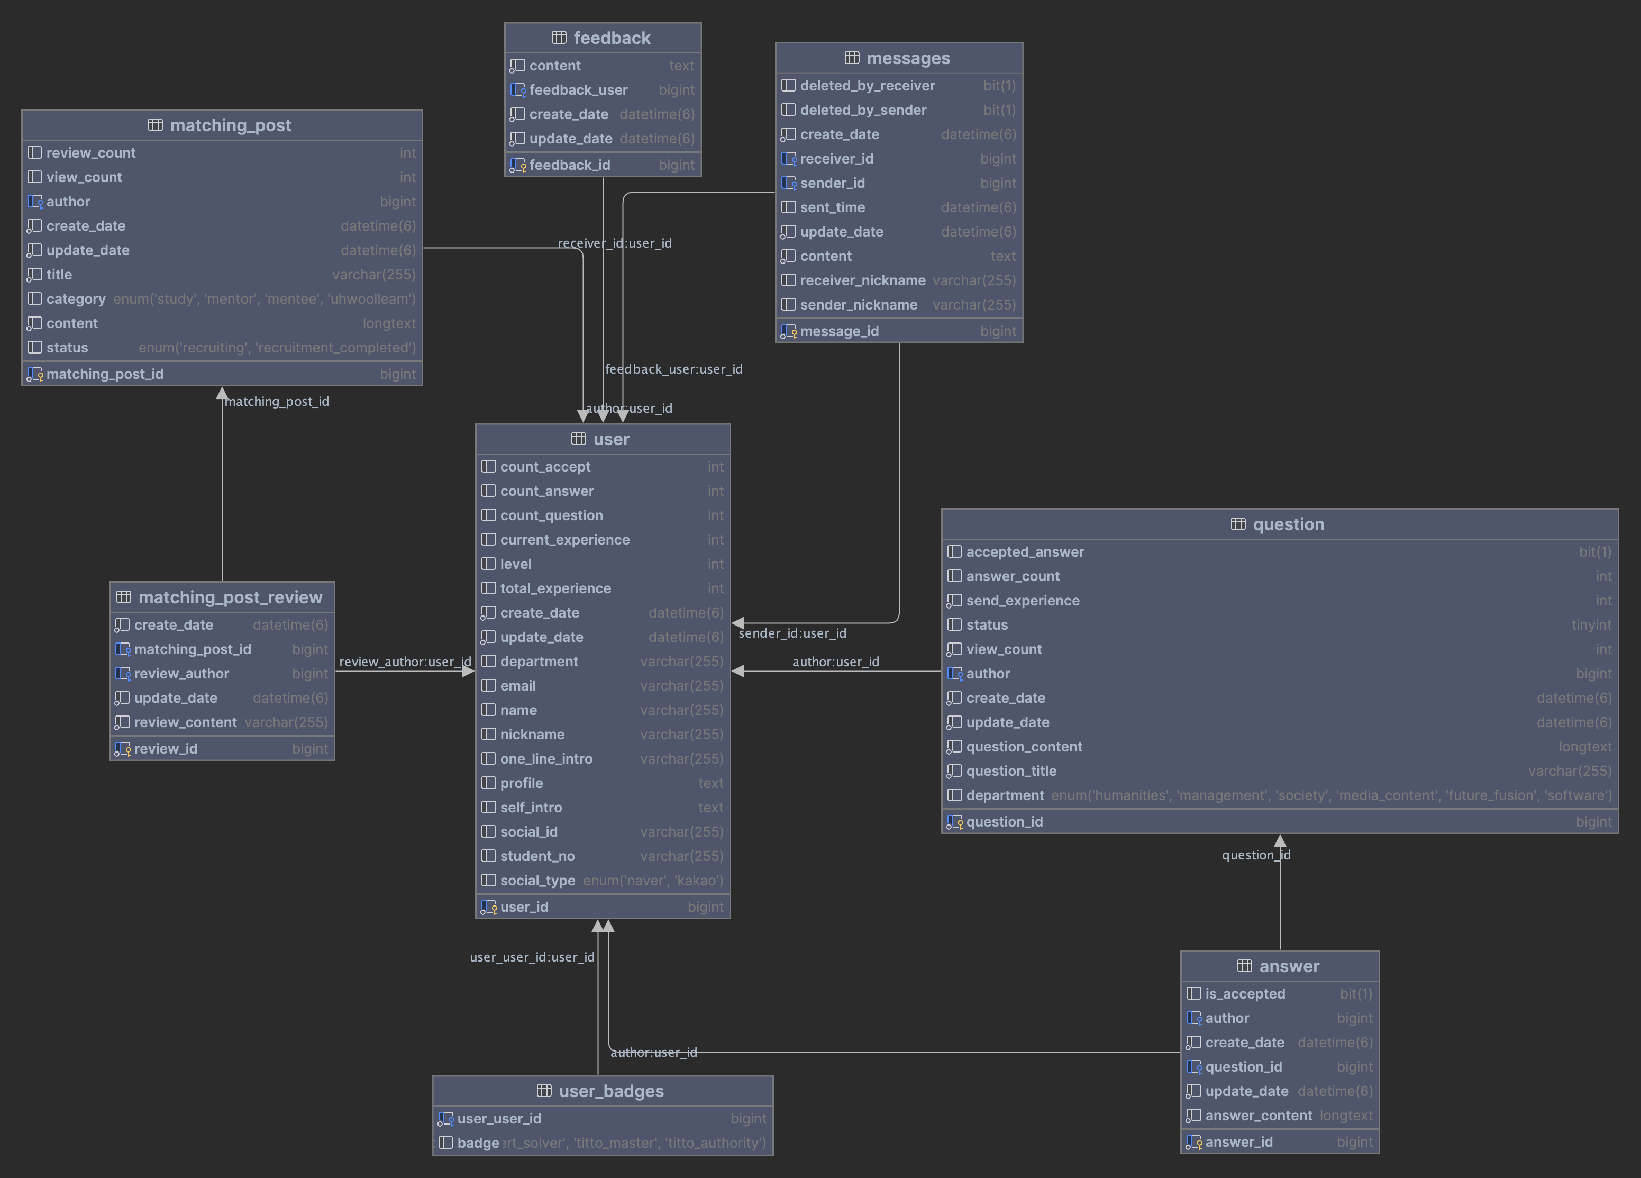
Task: Click the question_id relationship label above answer
Action: pos(1256,855)
